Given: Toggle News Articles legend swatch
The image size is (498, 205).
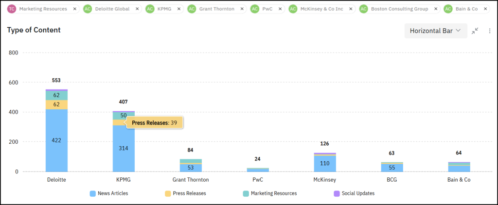Looking at the screenshot, I should tap(93, 193).
